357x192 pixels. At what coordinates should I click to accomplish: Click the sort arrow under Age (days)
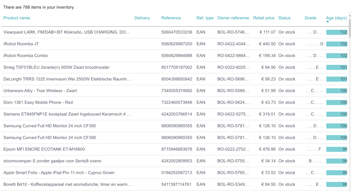point(328,22)
